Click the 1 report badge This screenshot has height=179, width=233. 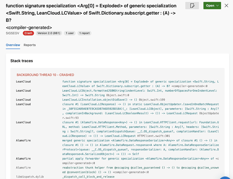click(84, 33)
